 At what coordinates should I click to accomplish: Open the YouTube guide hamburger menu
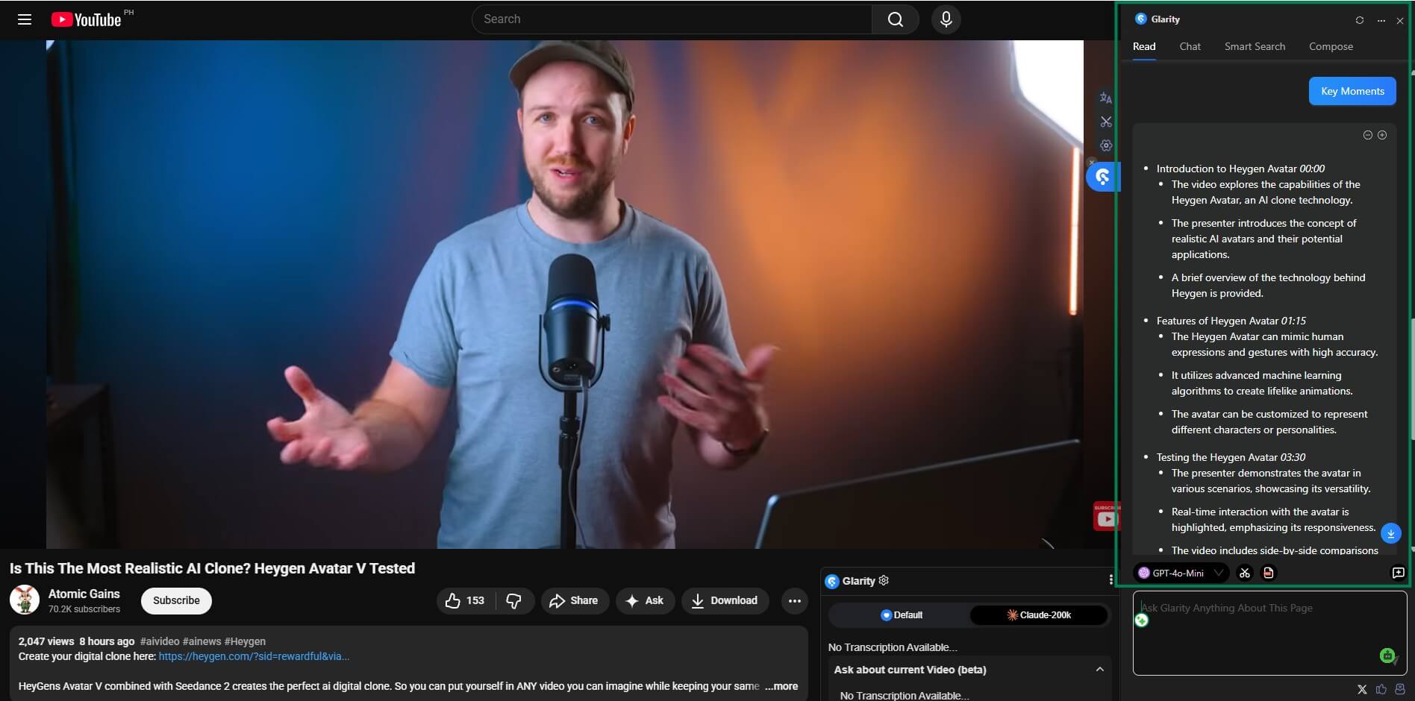point(25,19)
